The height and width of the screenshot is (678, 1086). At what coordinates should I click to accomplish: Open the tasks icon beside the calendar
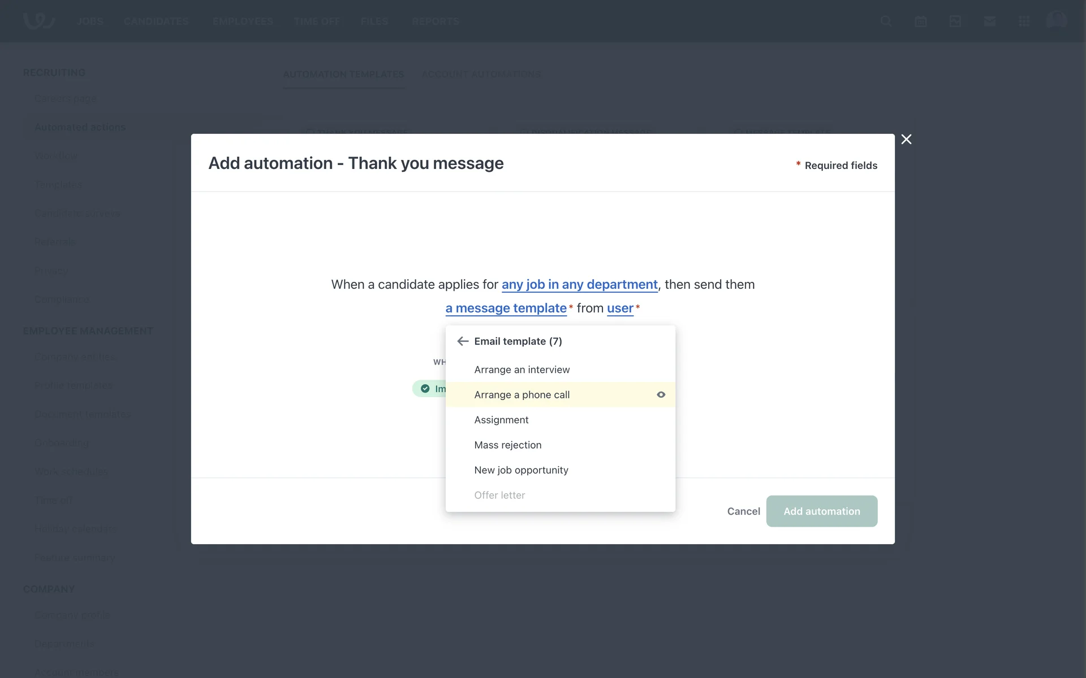point(955,21)
